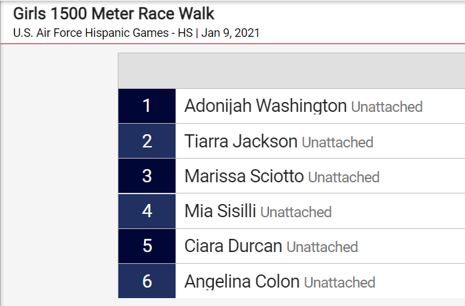Image resolution: width=465 pixels, height=306 pixels.
Task: Click Unattached team next to Adonijah Washington
Action: click(387, 107)
